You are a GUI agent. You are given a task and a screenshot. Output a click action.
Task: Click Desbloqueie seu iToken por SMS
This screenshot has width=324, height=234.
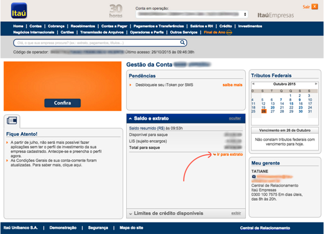pos(164,85)
